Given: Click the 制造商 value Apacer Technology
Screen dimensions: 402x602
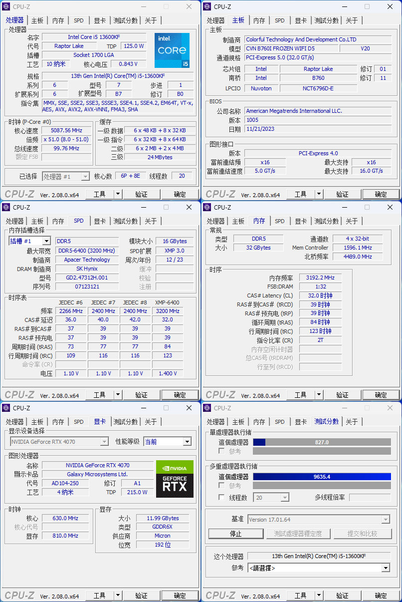Looking at the screenshot, I should tap(86, 260).
